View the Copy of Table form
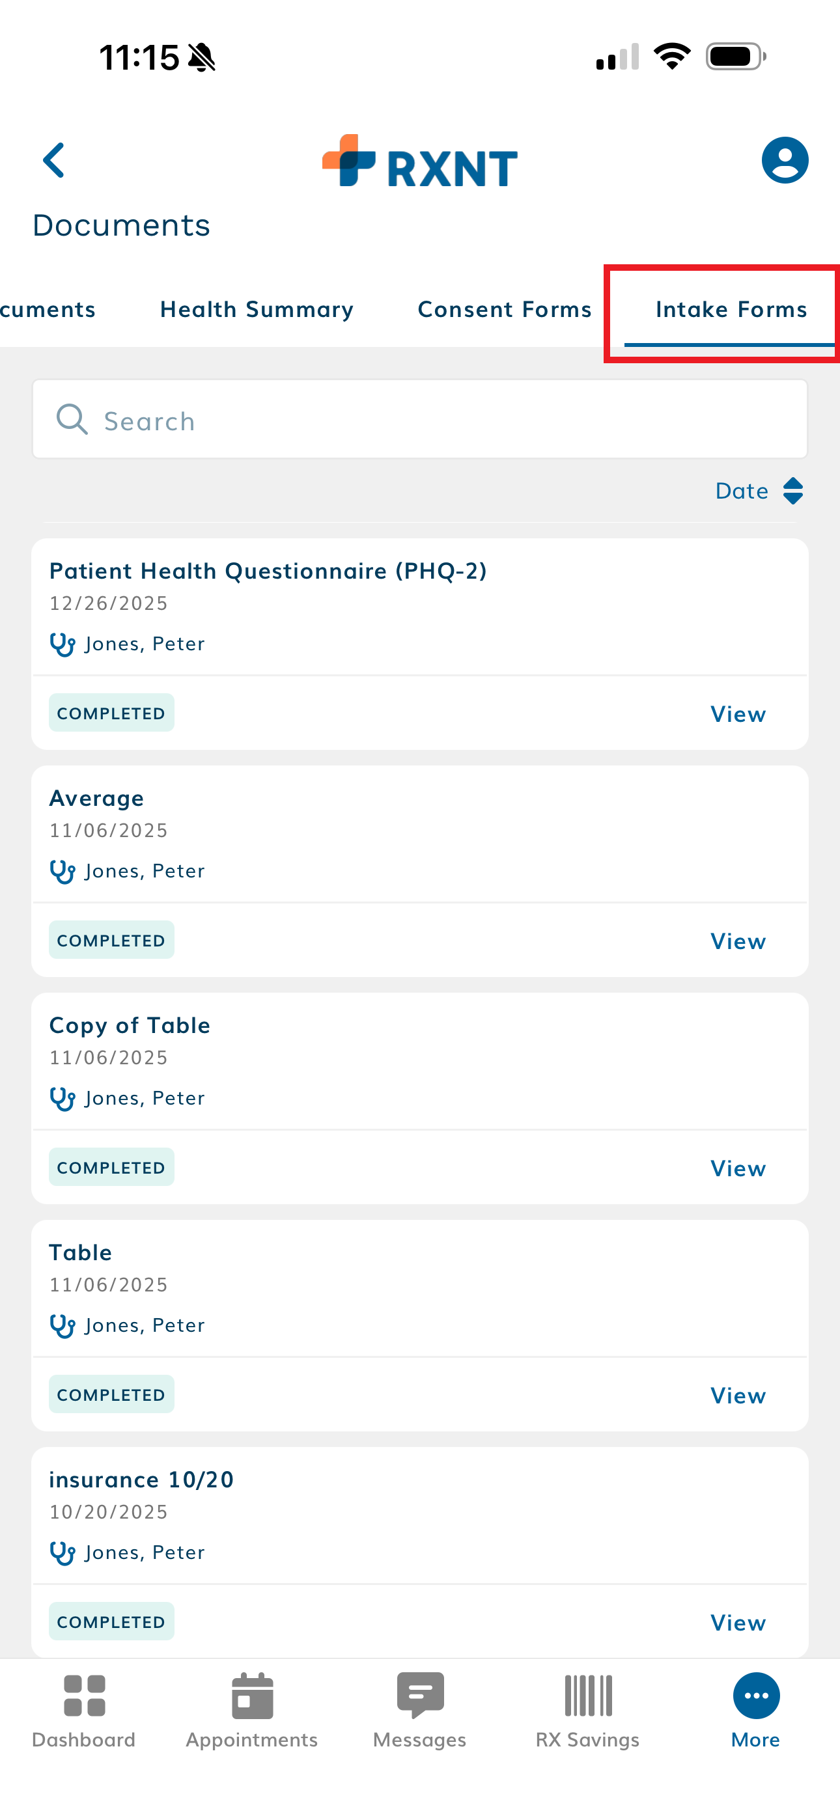The height and width of the screenshot is (1820, 840). (x=738, y=1168)
